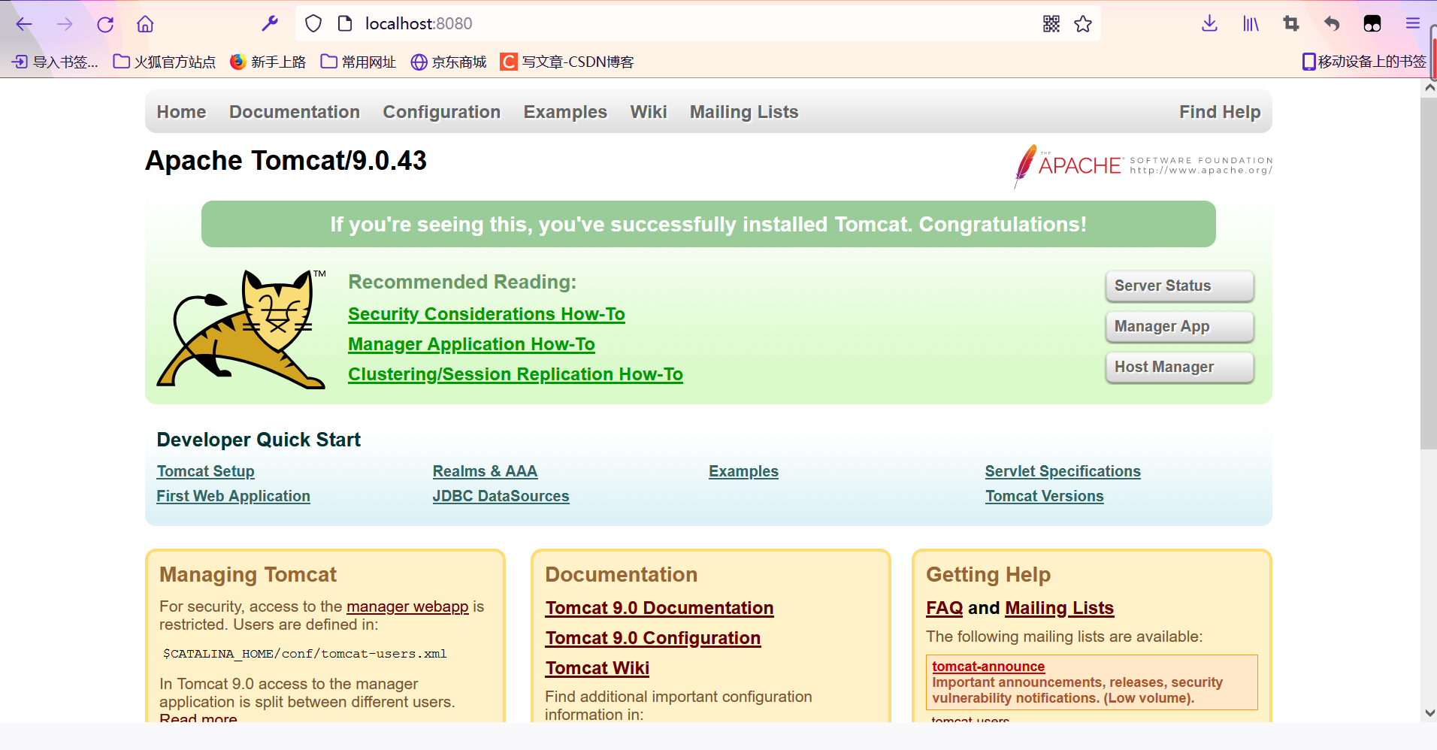Open the Documentation nav item

[x=295, y=112]
